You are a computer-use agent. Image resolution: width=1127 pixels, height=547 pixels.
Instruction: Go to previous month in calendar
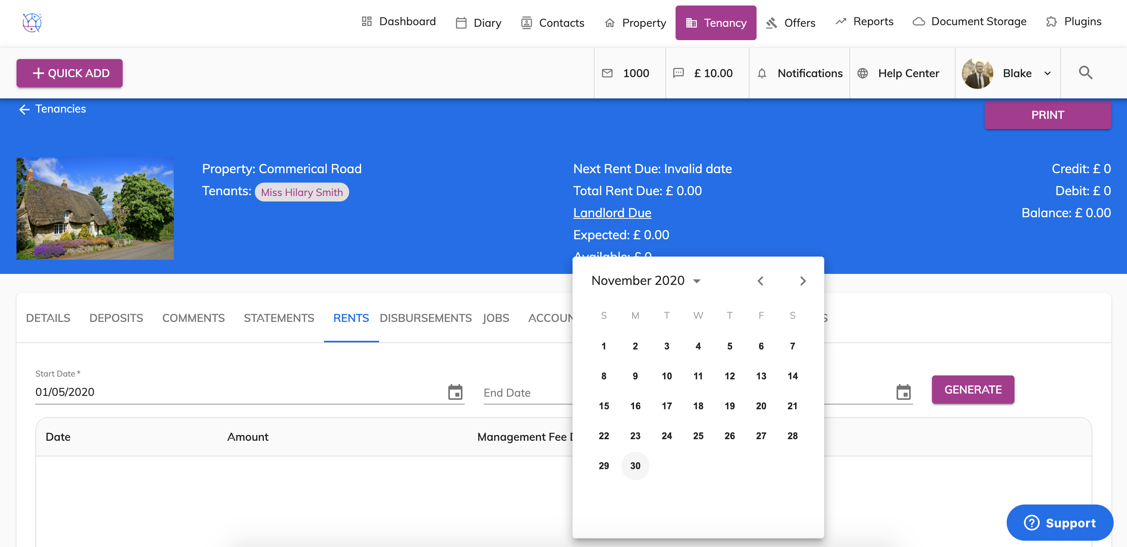click(x=761, y=281)
